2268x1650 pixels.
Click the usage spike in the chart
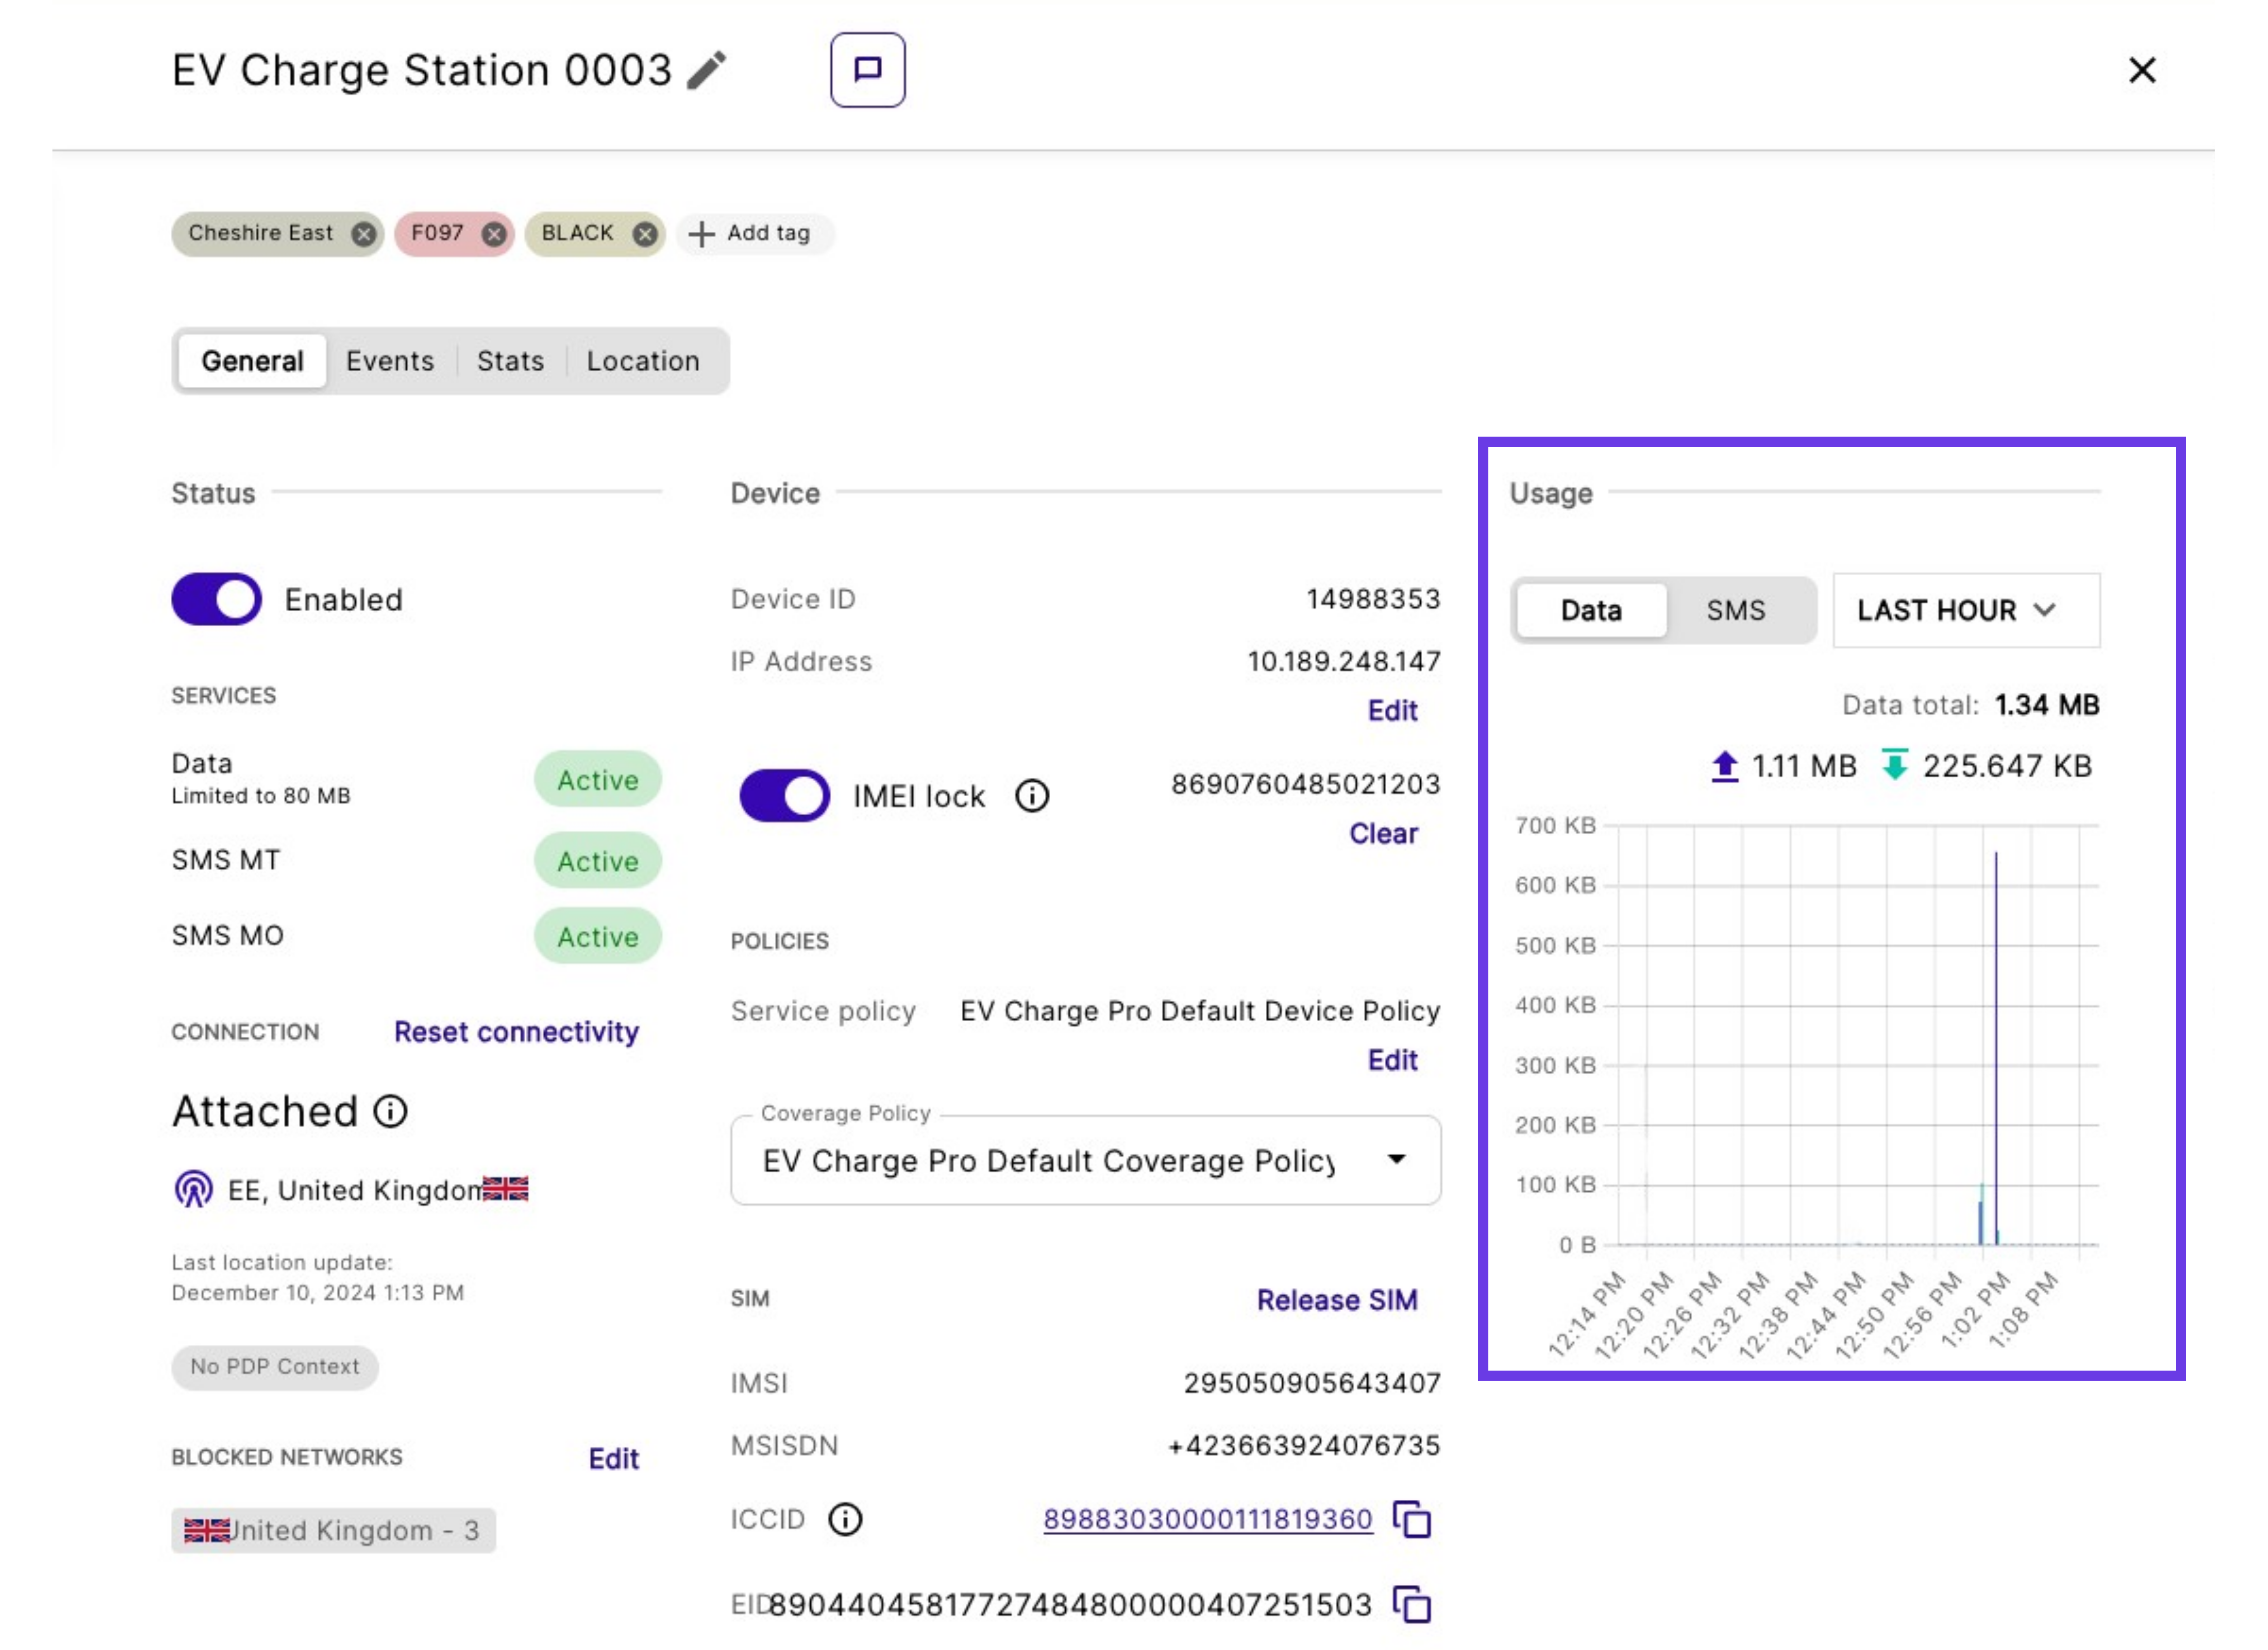click(x=1995, y=1001)
